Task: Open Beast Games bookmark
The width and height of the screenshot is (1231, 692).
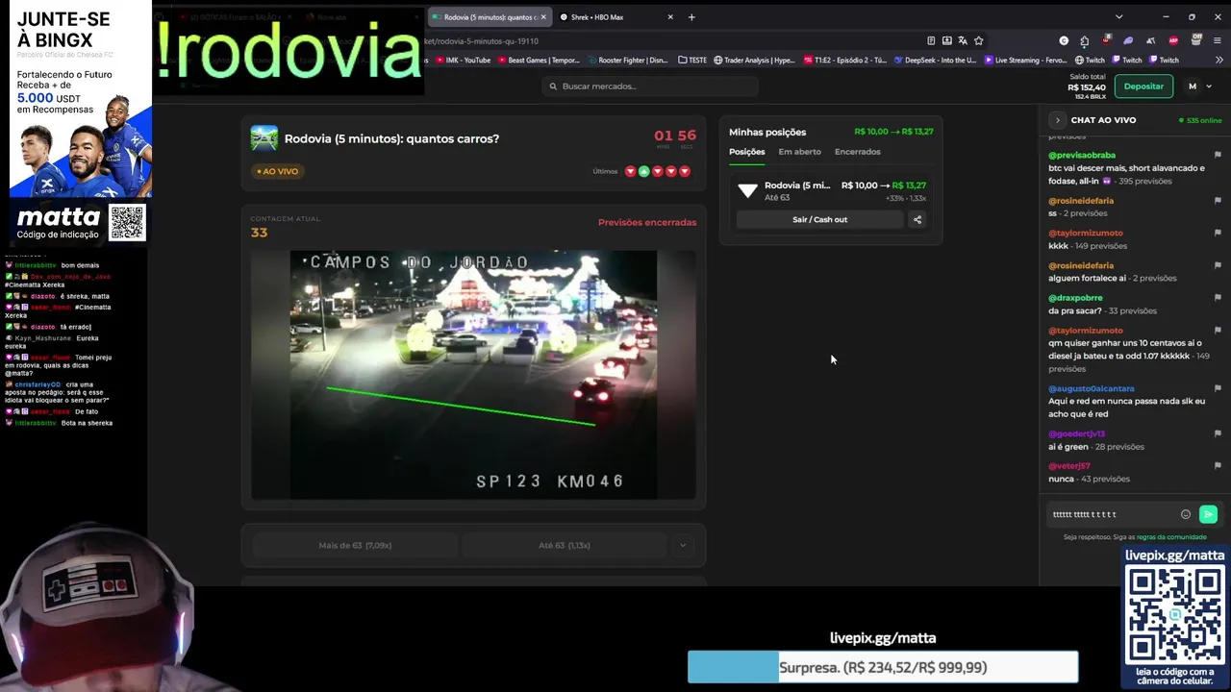Action: [538, 60]
